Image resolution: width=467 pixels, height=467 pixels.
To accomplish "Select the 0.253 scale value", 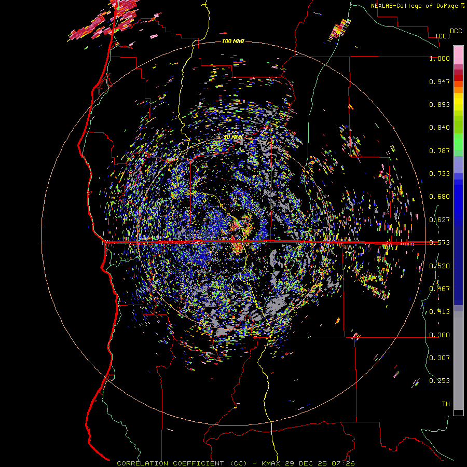I will click(439, 381).
